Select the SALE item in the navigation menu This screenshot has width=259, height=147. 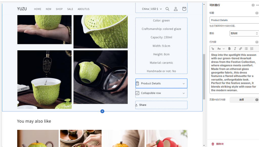pos(70,9)
